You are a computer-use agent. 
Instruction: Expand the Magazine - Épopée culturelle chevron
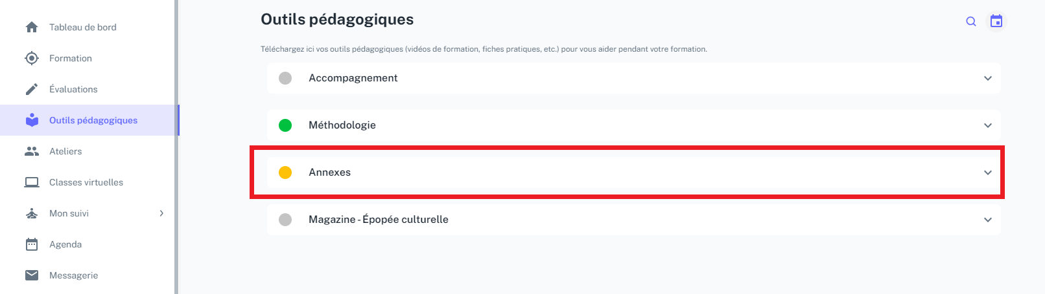[988, 220]
